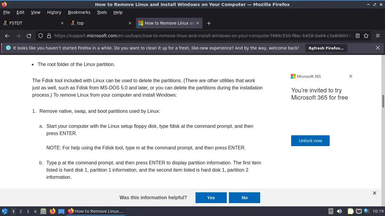Image resolution: width=385 pixels, height=216 pixels.
Task: Show site security padlock information
Action: [x=49, y=36]
